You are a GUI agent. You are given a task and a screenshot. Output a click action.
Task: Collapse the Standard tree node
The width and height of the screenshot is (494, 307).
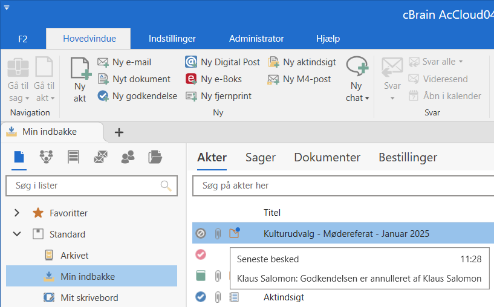pos(17,234)
